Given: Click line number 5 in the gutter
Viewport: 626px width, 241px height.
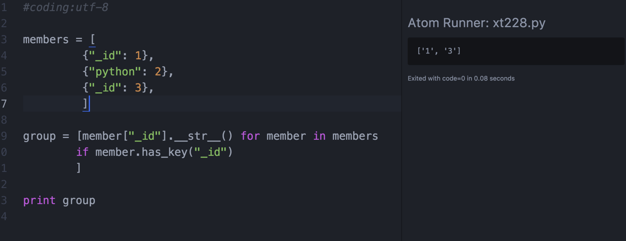Looking at the screenshot, I should [x=4, y=72].
